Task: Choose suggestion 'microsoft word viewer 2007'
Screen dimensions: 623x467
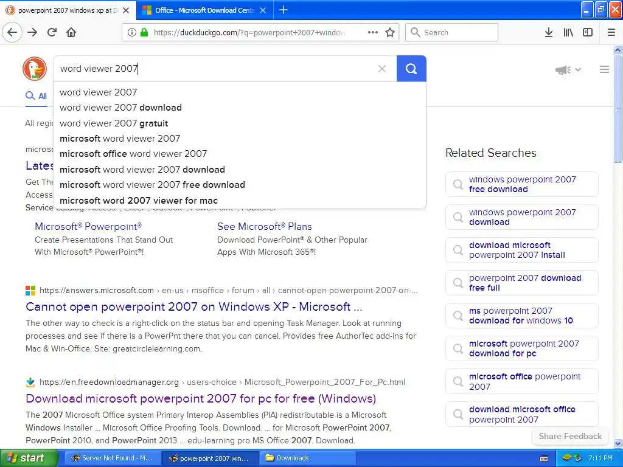Action: point(240,139)
